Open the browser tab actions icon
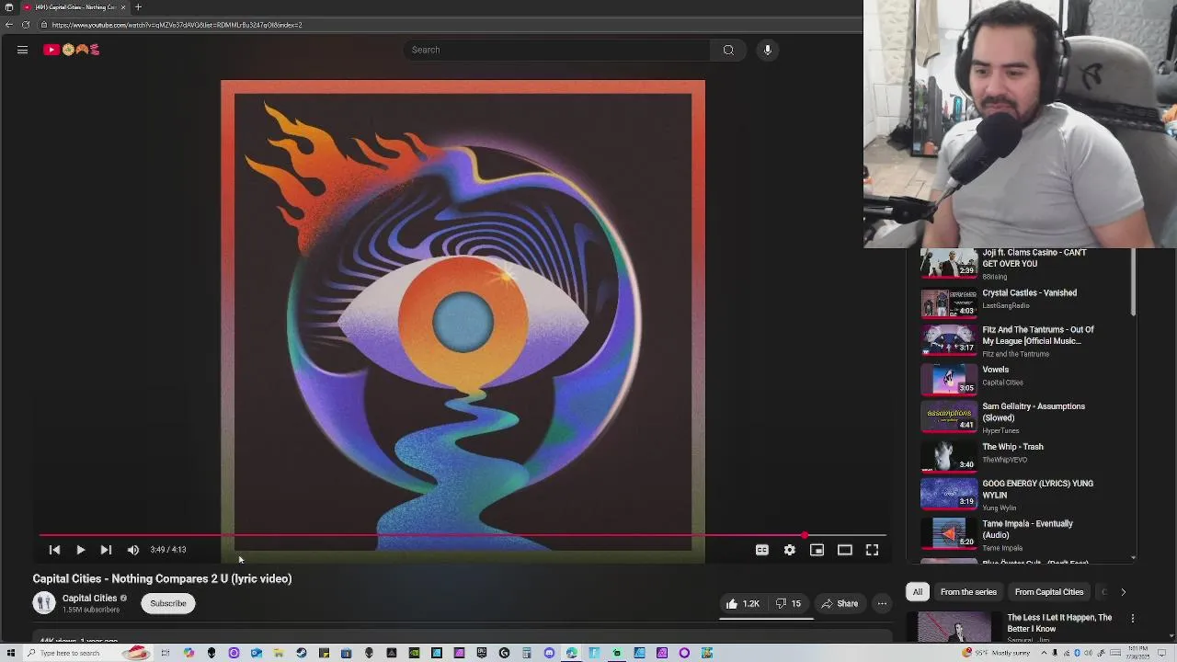1177x662 pixels. coord(9,7)
